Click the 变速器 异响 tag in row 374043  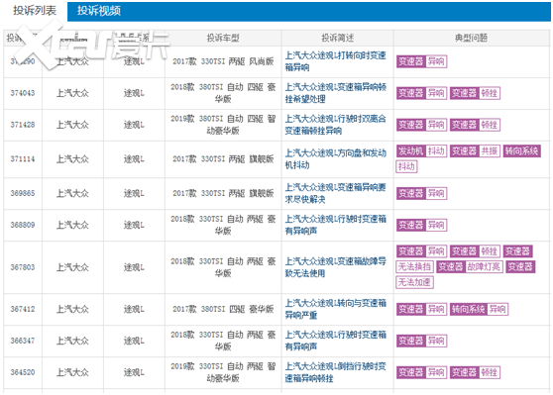(421, 93)
